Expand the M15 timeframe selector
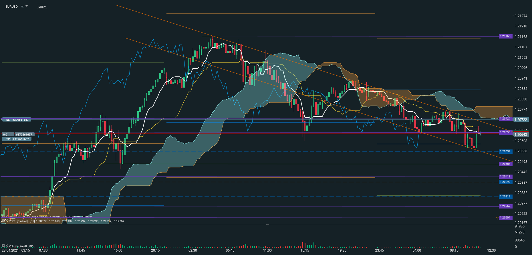Image resolution: width=532 pixels, height=255 pixels. (42, 7)
